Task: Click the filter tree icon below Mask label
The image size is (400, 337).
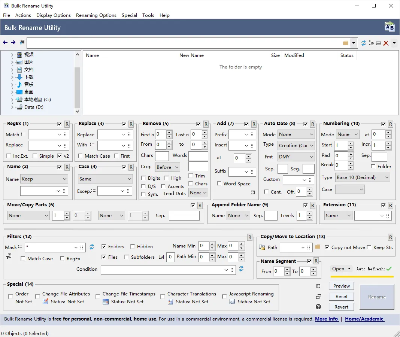Action: pyautogui.click(x=9, y=256)
